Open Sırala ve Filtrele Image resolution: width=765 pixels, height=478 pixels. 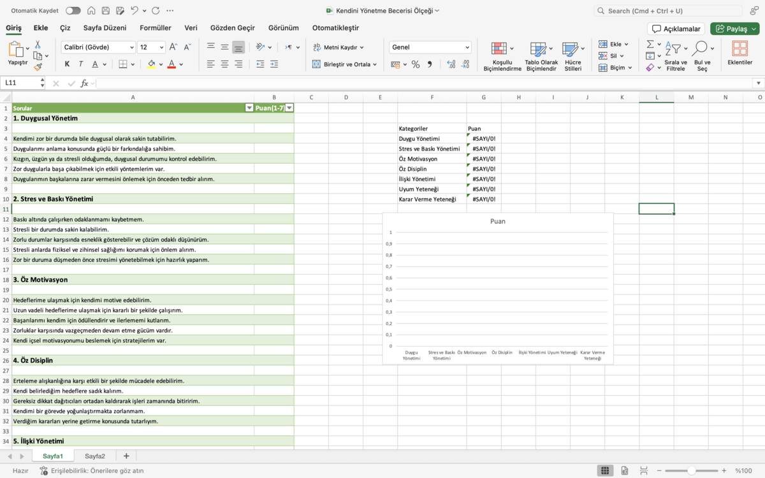[x=676, y=57]
